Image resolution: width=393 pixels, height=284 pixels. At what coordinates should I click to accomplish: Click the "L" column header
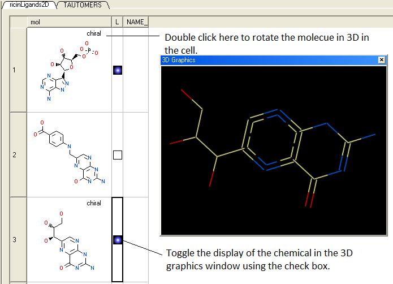(x=117, y=22)
